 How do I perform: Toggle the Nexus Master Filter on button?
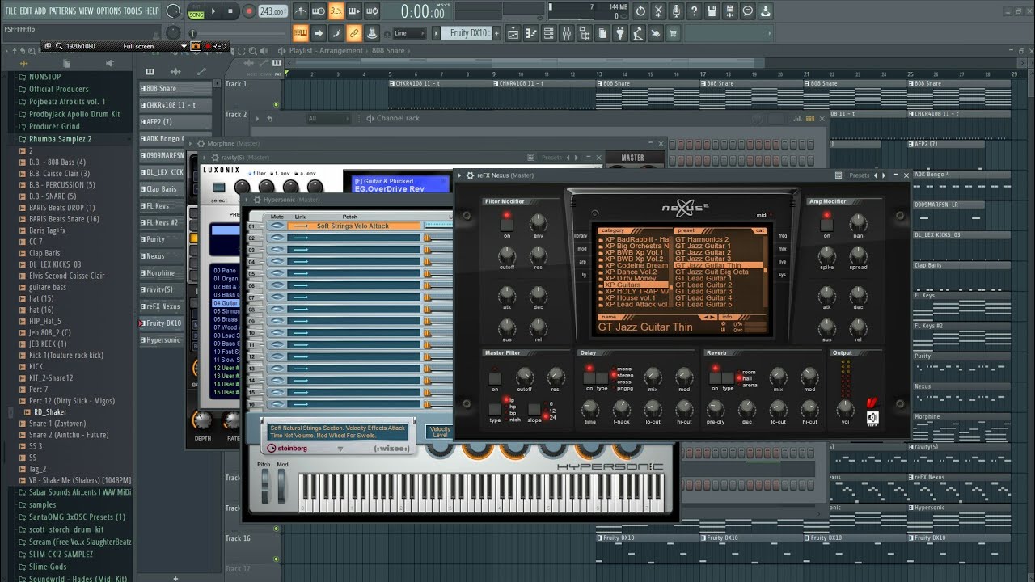(x=495, y=377)
